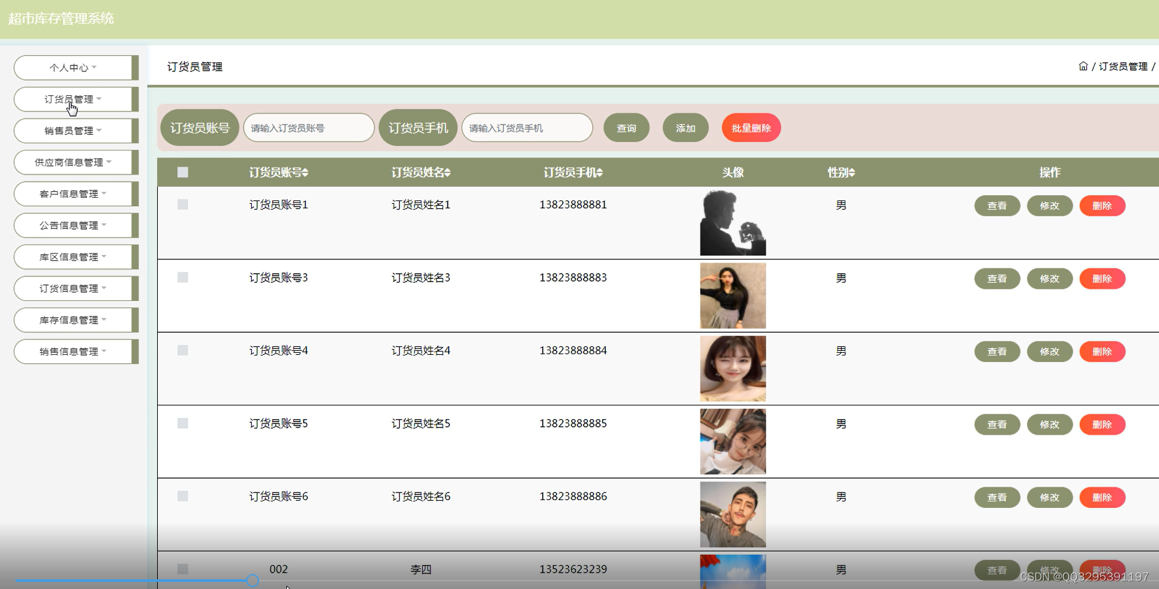Delete 订货员账号5 with 删除 button
This screenshot has width=1159, height=589.
(x=1103, y=424)
